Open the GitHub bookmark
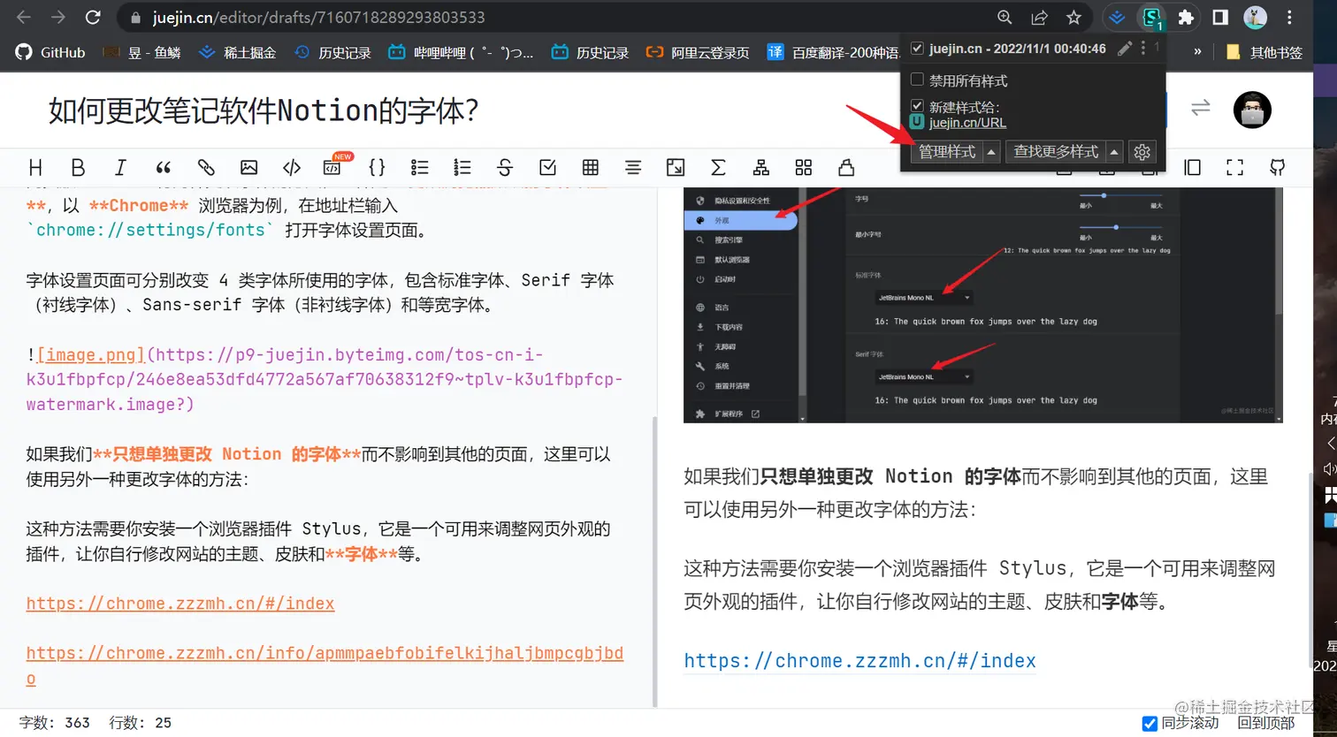The image size is (1337, 737). point(50,52)
